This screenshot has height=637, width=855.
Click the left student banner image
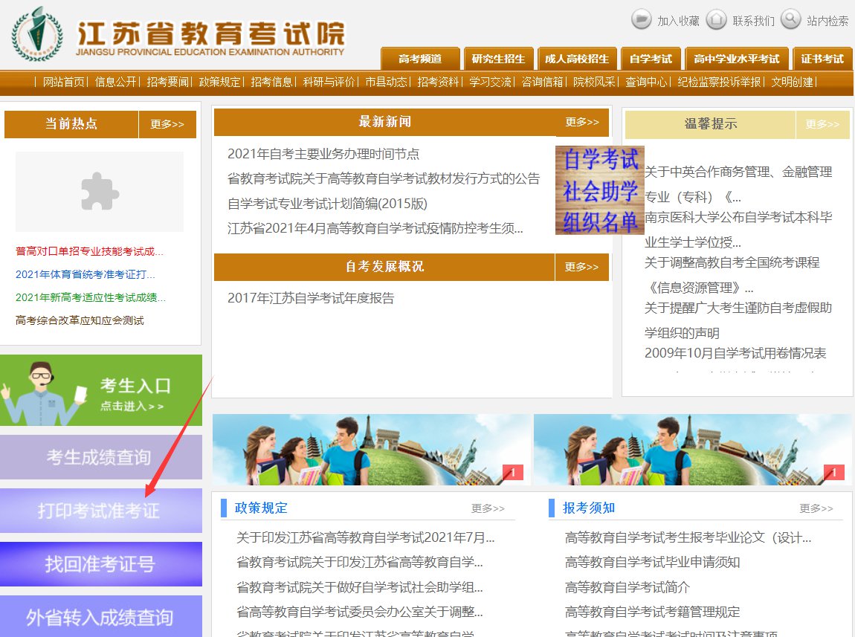[372, 450]
